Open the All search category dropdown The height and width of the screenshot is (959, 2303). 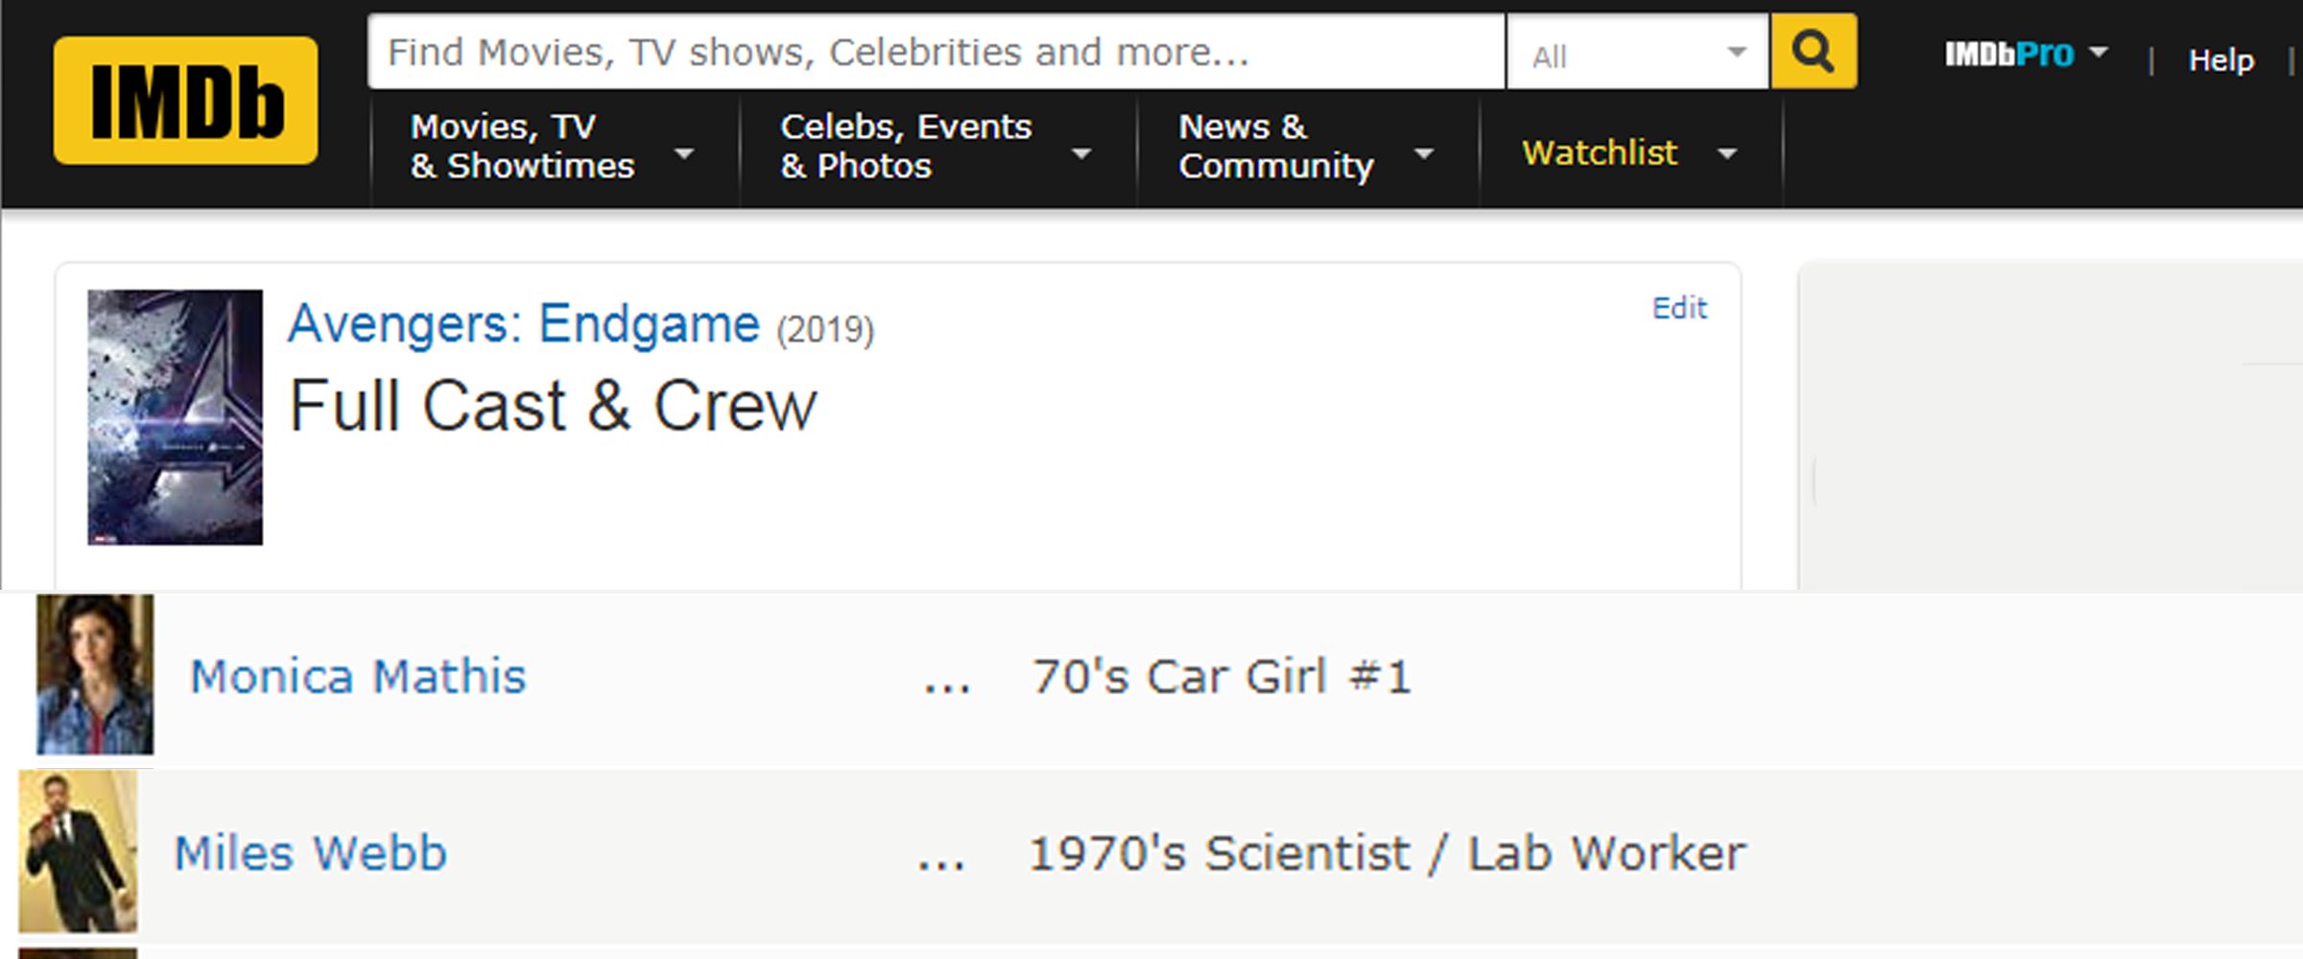pos(1637,54)
